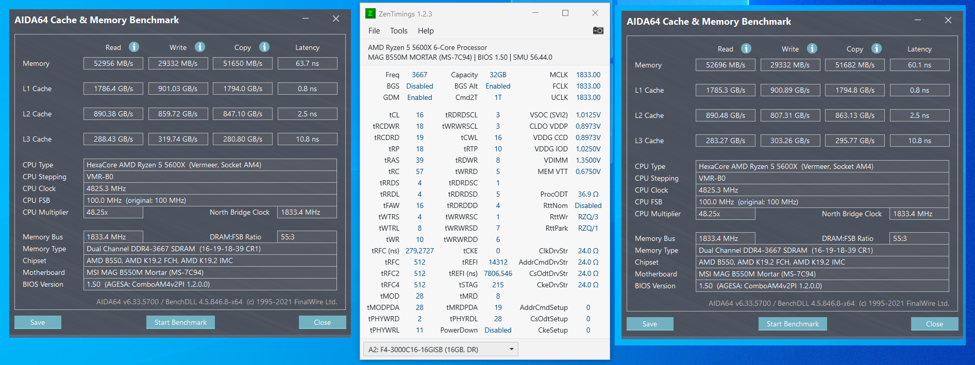Minimize the right AIDA64 window
Screen dimensions: 975x365
pos(918,21)
